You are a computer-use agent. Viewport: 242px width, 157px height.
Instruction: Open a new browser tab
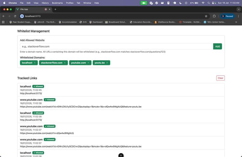55,9
